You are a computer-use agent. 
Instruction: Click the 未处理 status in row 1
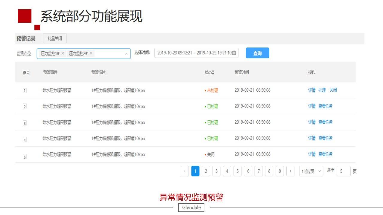click(x=211, y=90)
